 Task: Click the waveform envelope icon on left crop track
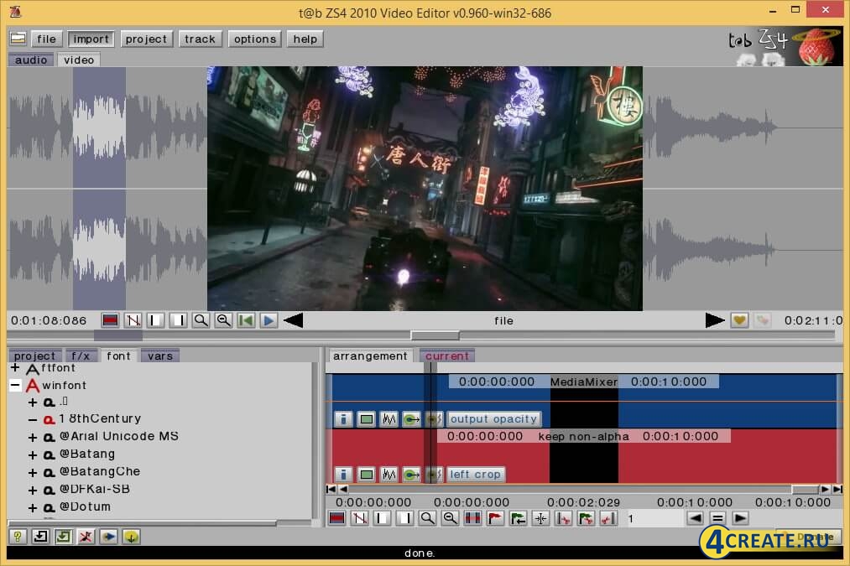point(388,474)
